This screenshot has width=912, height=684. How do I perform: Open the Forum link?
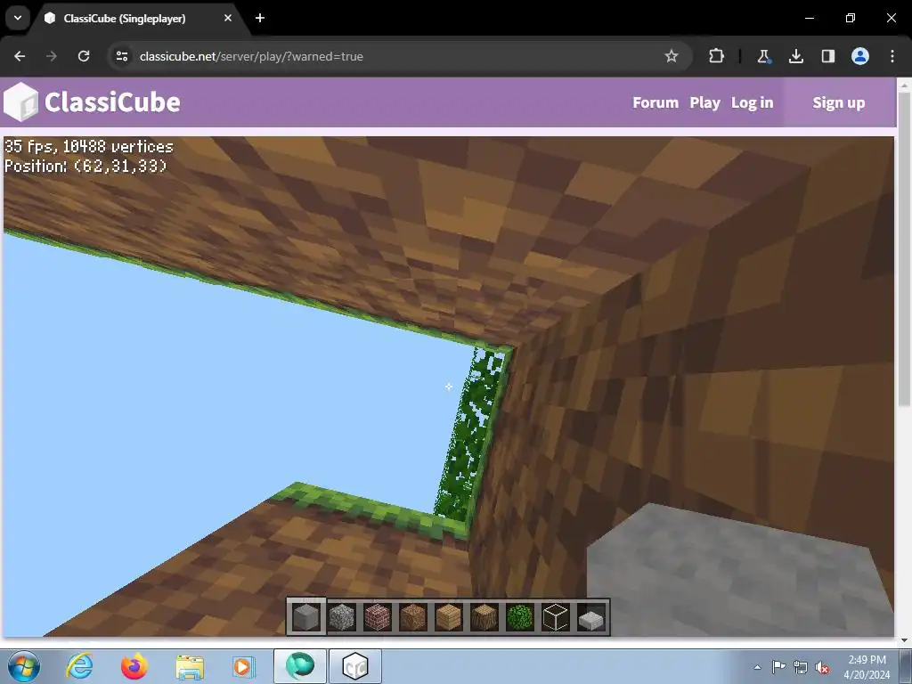pyautogui.click(x=655, y=102)
